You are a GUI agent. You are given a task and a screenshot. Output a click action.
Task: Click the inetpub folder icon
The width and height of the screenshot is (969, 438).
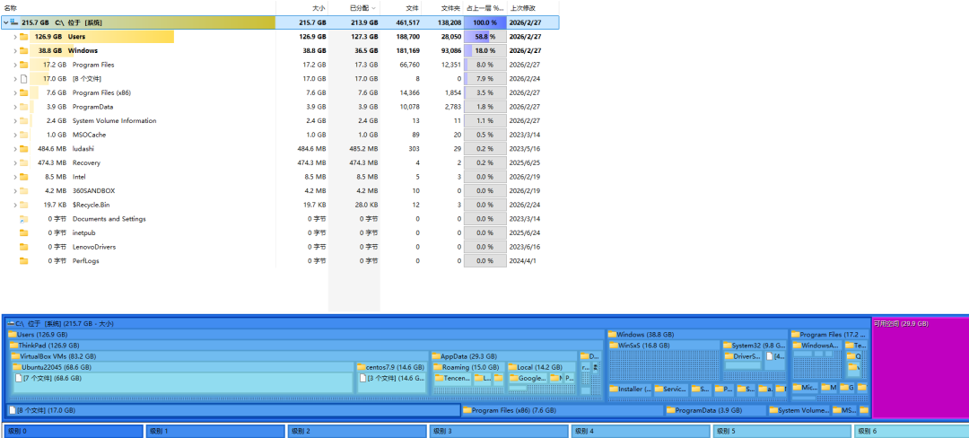(23, 232)
